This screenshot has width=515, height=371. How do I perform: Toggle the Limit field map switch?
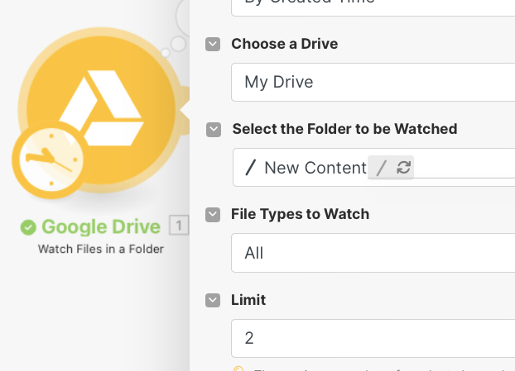[214, 300]
